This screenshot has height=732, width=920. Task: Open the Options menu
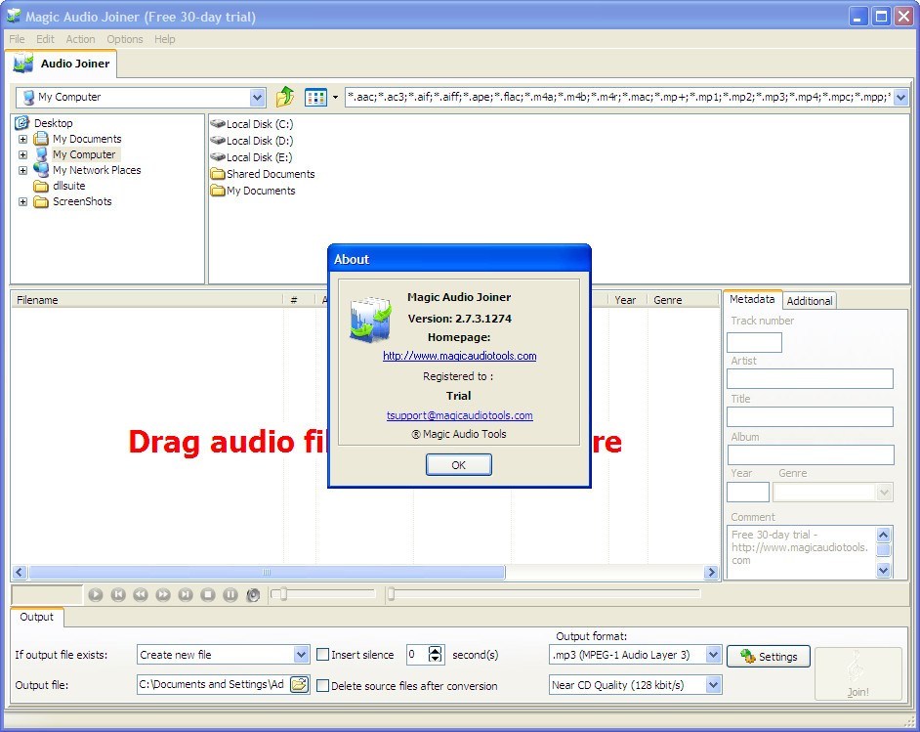click(125, 39)
